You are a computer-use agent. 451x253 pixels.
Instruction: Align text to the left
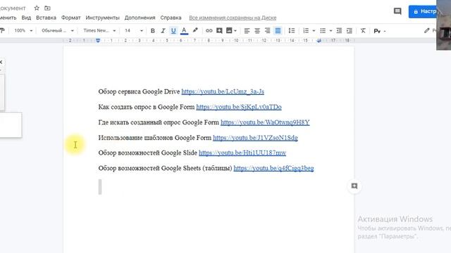(247, 31)
